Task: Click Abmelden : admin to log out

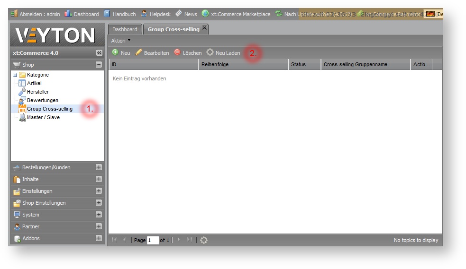Action: [x=36, y=14]
